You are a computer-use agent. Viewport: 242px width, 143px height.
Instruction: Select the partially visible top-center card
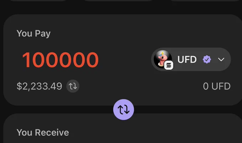pyautogui.click(x=119, y=0)
